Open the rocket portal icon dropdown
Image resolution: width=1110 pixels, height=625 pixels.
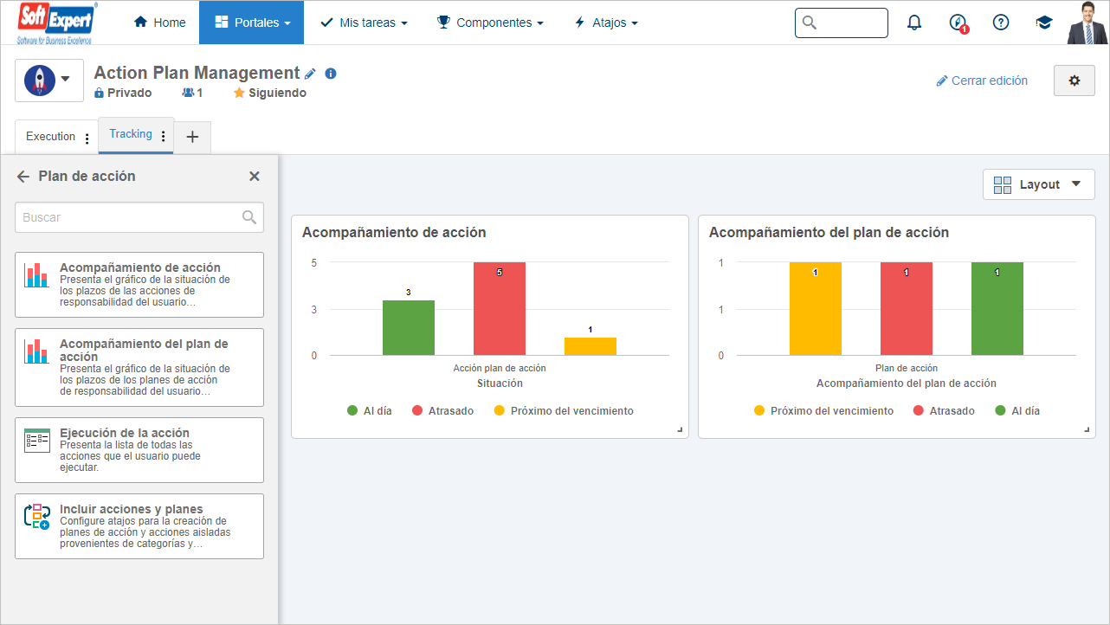pyautogui.click(x=49, y=80)
